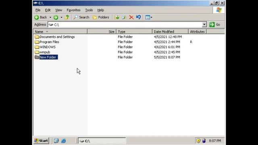This screenshot has width=258, height=145.
Task: Open the Views dropdown button
Action: [x=149, y=17]
